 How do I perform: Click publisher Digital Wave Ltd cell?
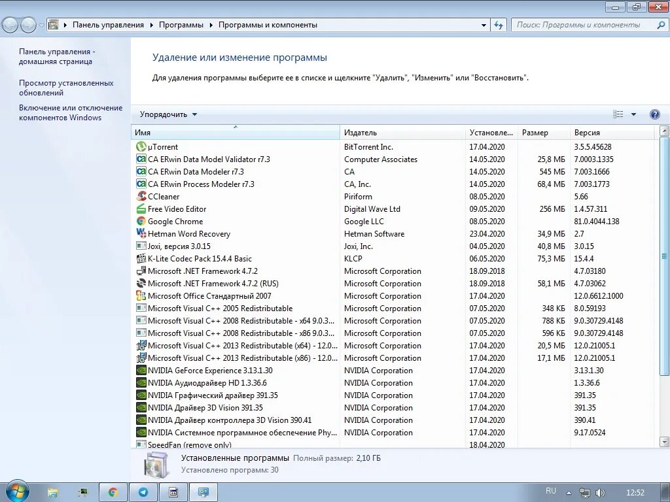[372, 209]
